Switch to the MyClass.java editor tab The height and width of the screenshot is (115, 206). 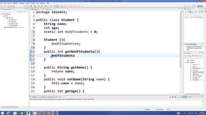click(35, 9)
